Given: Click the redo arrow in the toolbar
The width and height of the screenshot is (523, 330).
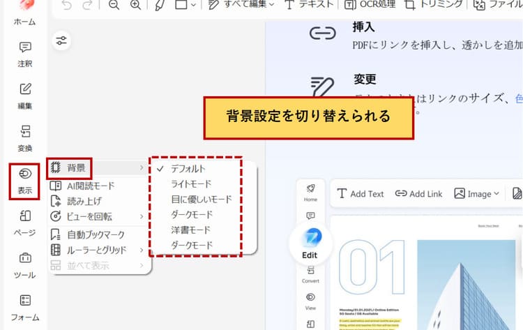Looking at the screenshot, I should [x=87, y=5].
